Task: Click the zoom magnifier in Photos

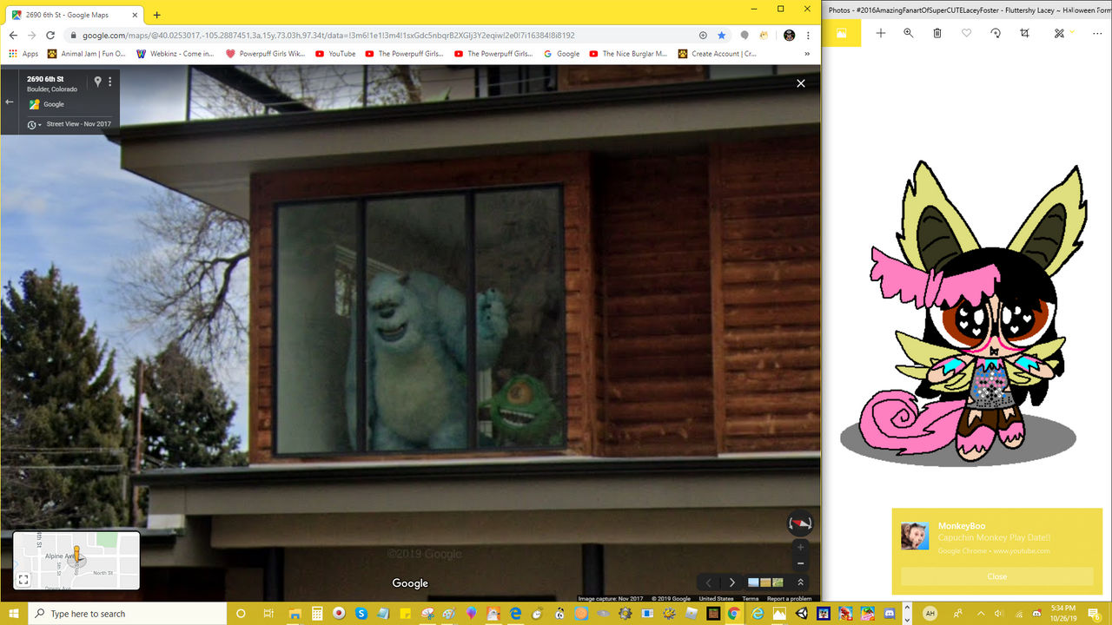Action: click(909, 33)
